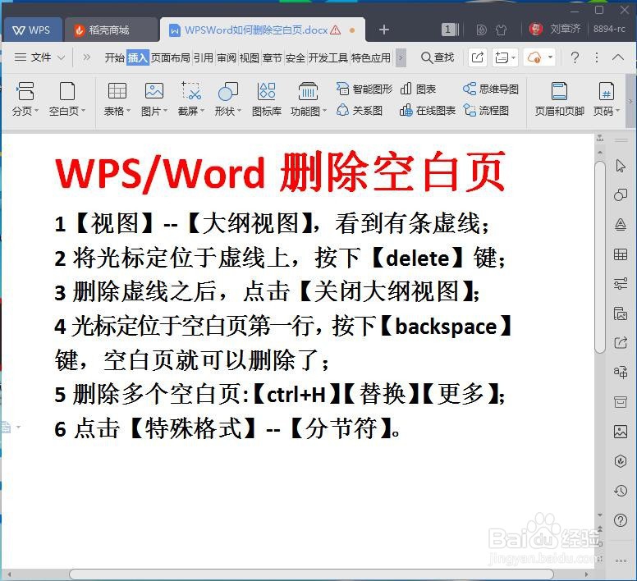637x581 pixels.
Task: Expand the 功能图 dropdown arrow
Action: tap(324, 111)
